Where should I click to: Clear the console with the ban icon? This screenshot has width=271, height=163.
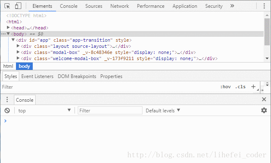coord(7,110)
